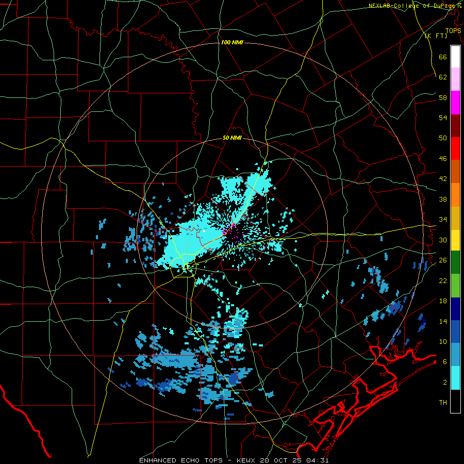Click the gold legend swatch
The height and width of the screenshot is (464, 464).
point(455,218)
